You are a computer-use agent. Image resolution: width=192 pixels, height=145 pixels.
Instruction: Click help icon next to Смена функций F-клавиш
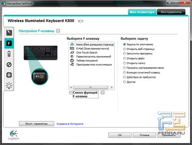103,92
